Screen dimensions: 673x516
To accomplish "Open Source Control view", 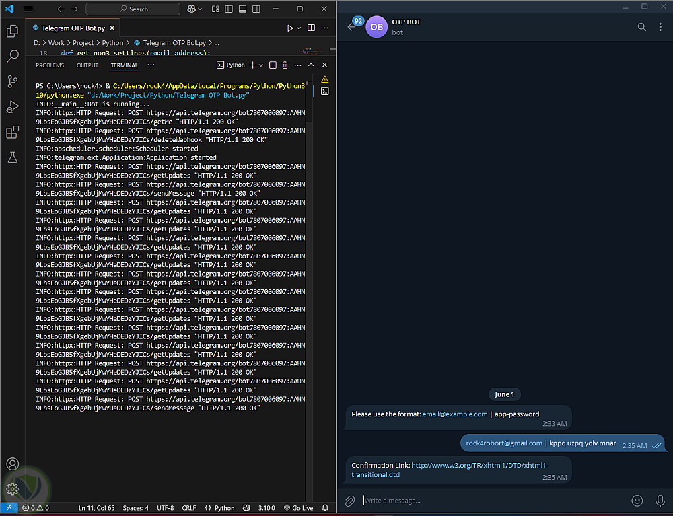I will click(x=12, y=81).
